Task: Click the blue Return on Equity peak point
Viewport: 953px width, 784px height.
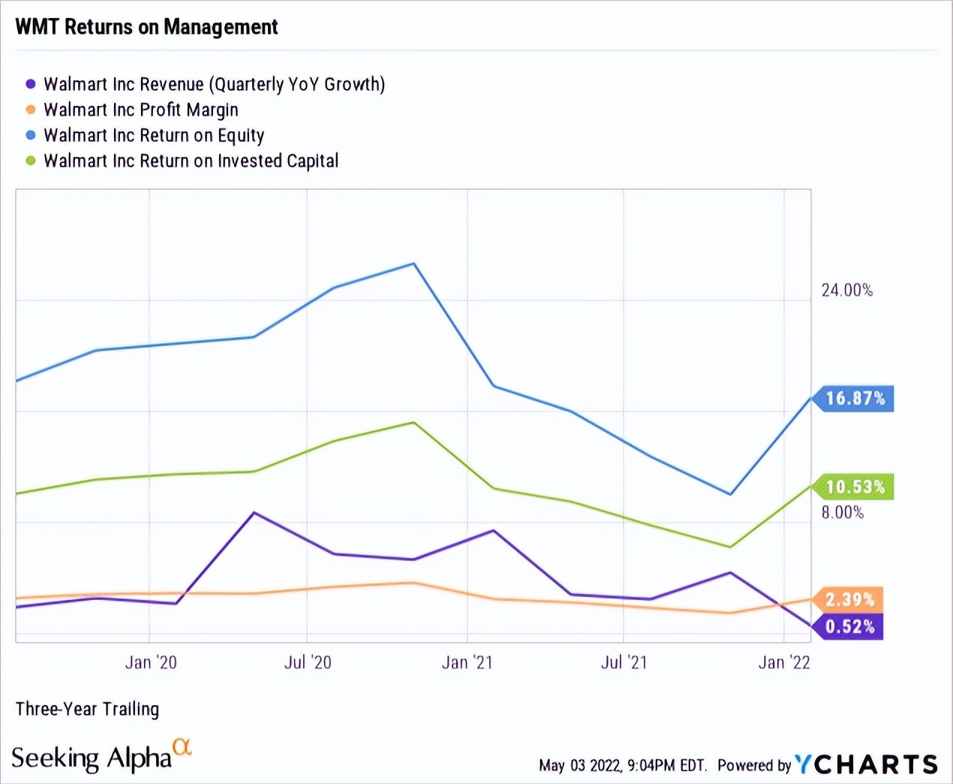Action: [x=413, y=264]
